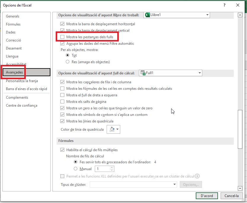This screenshot has height=203, width=247.
Task: Select Fes servir tots els processadors
Action: tap(76, 162)
